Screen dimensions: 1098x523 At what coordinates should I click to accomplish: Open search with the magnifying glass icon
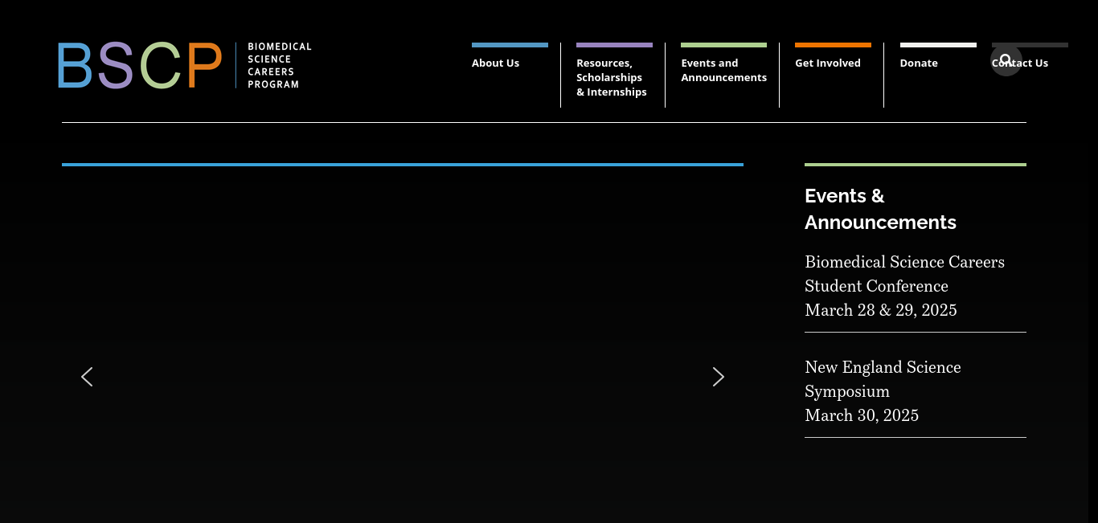(1006, 60)
